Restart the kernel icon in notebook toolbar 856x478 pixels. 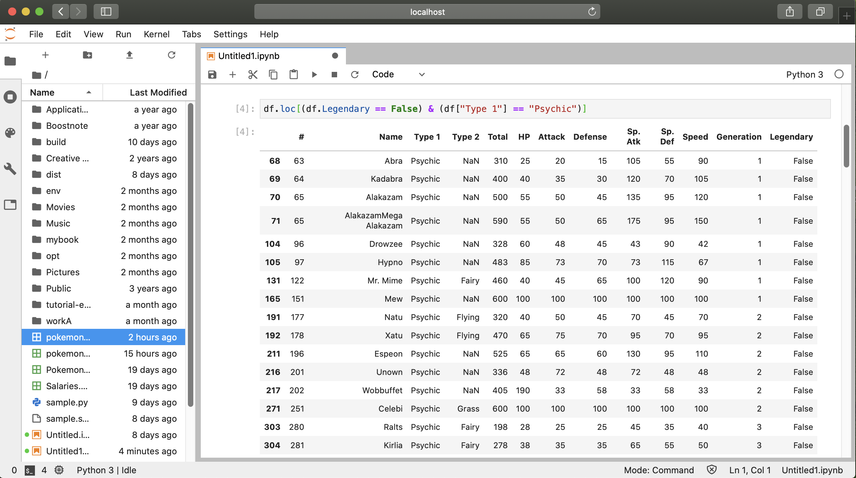pos(355,75)
